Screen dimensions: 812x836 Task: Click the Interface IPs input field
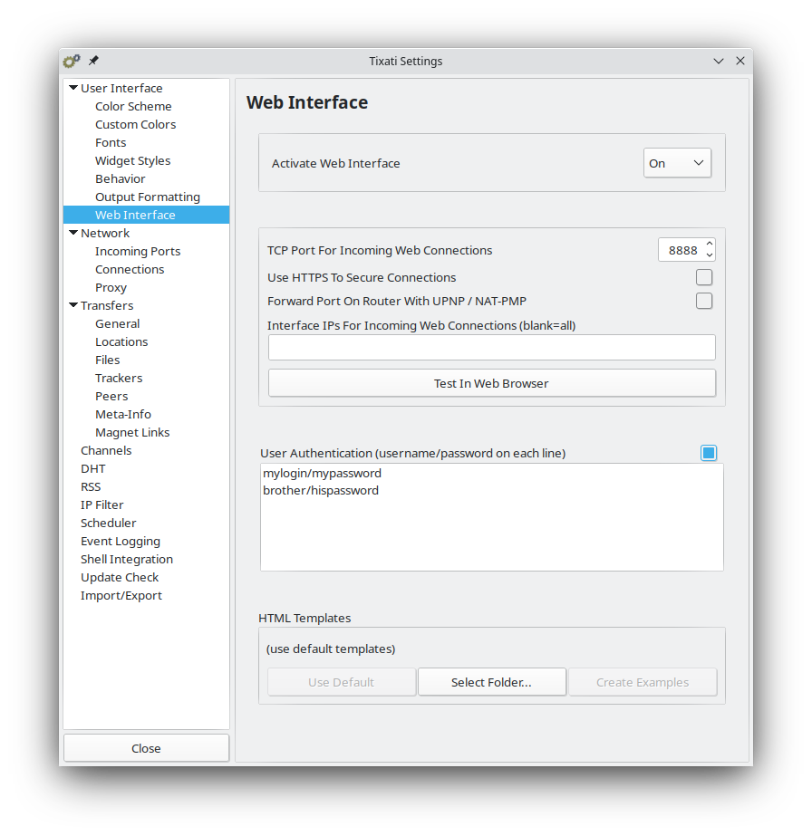tap(491, 347)
